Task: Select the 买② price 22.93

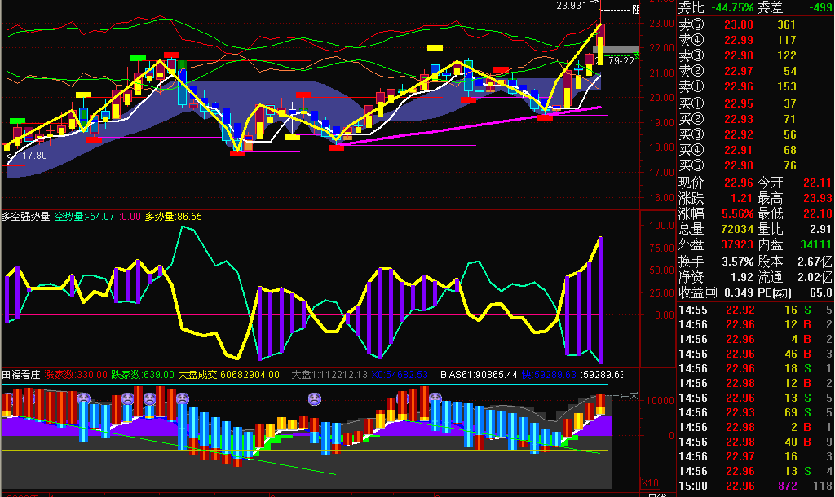Action: (739, 119)
